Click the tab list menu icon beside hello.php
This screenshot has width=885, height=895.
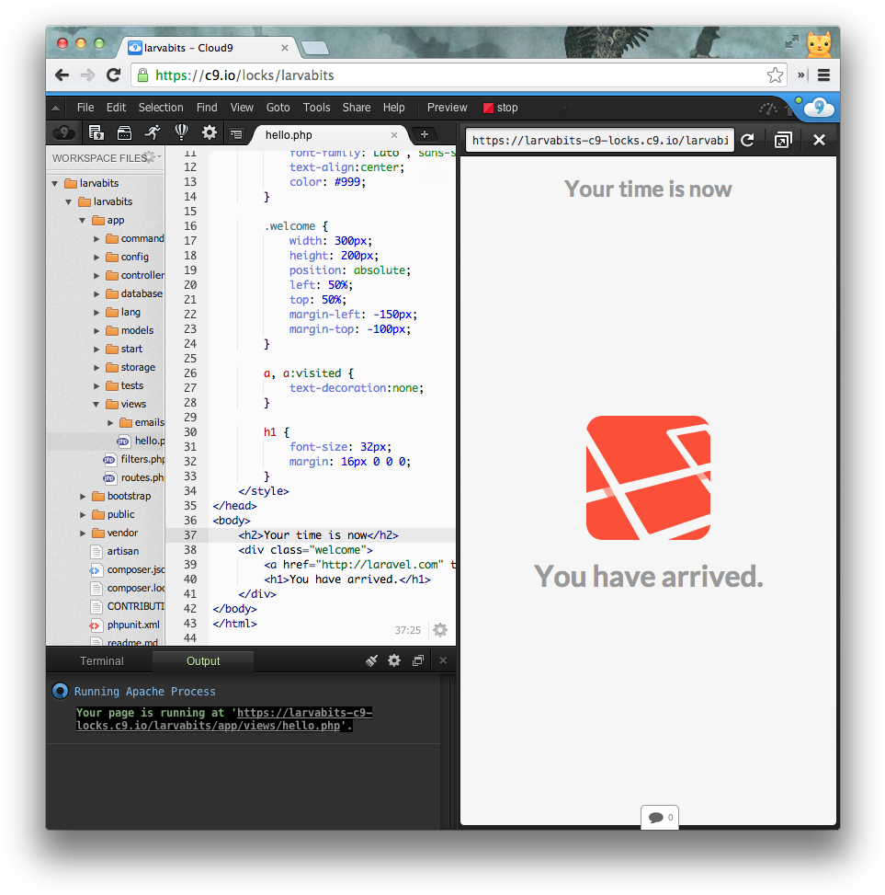(236, 134)
